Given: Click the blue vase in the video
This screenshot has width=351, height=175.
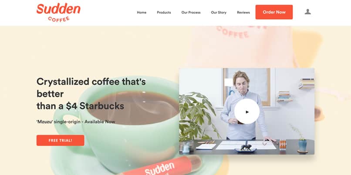Looking at the screenshot, I should 302,145.
